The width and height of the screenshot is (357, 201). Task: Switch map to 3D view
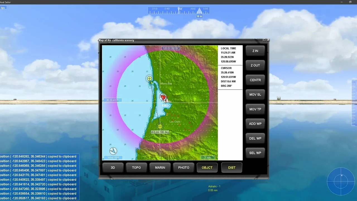[x=113, y=167]
